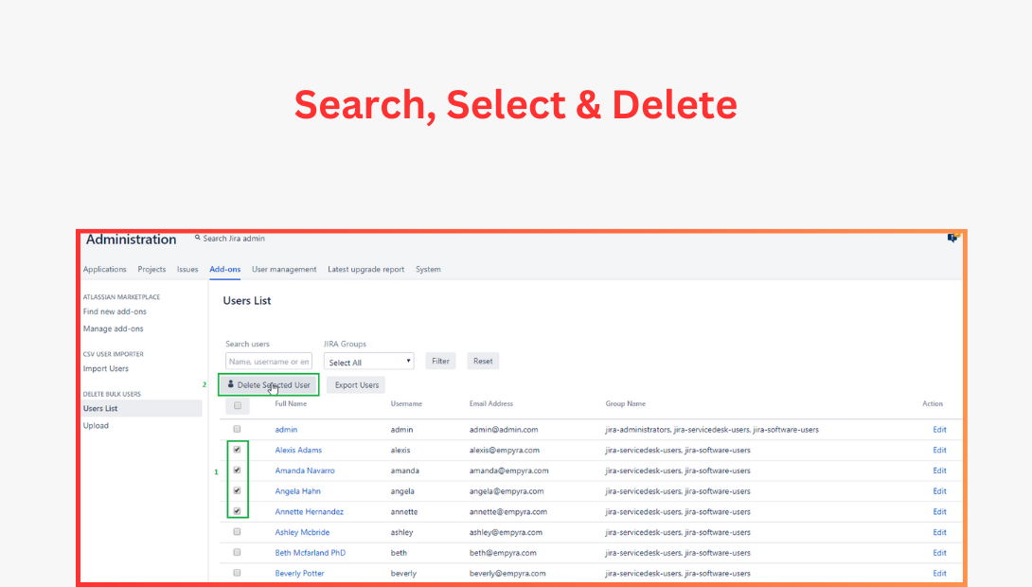The image size is (1032, 587).
Task: Open the User management tab
Action: coord(284,269)
